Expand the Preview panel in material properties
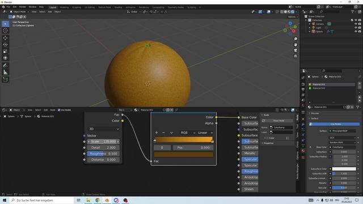The height and width of the screenshot is (204, 363). 314,113
